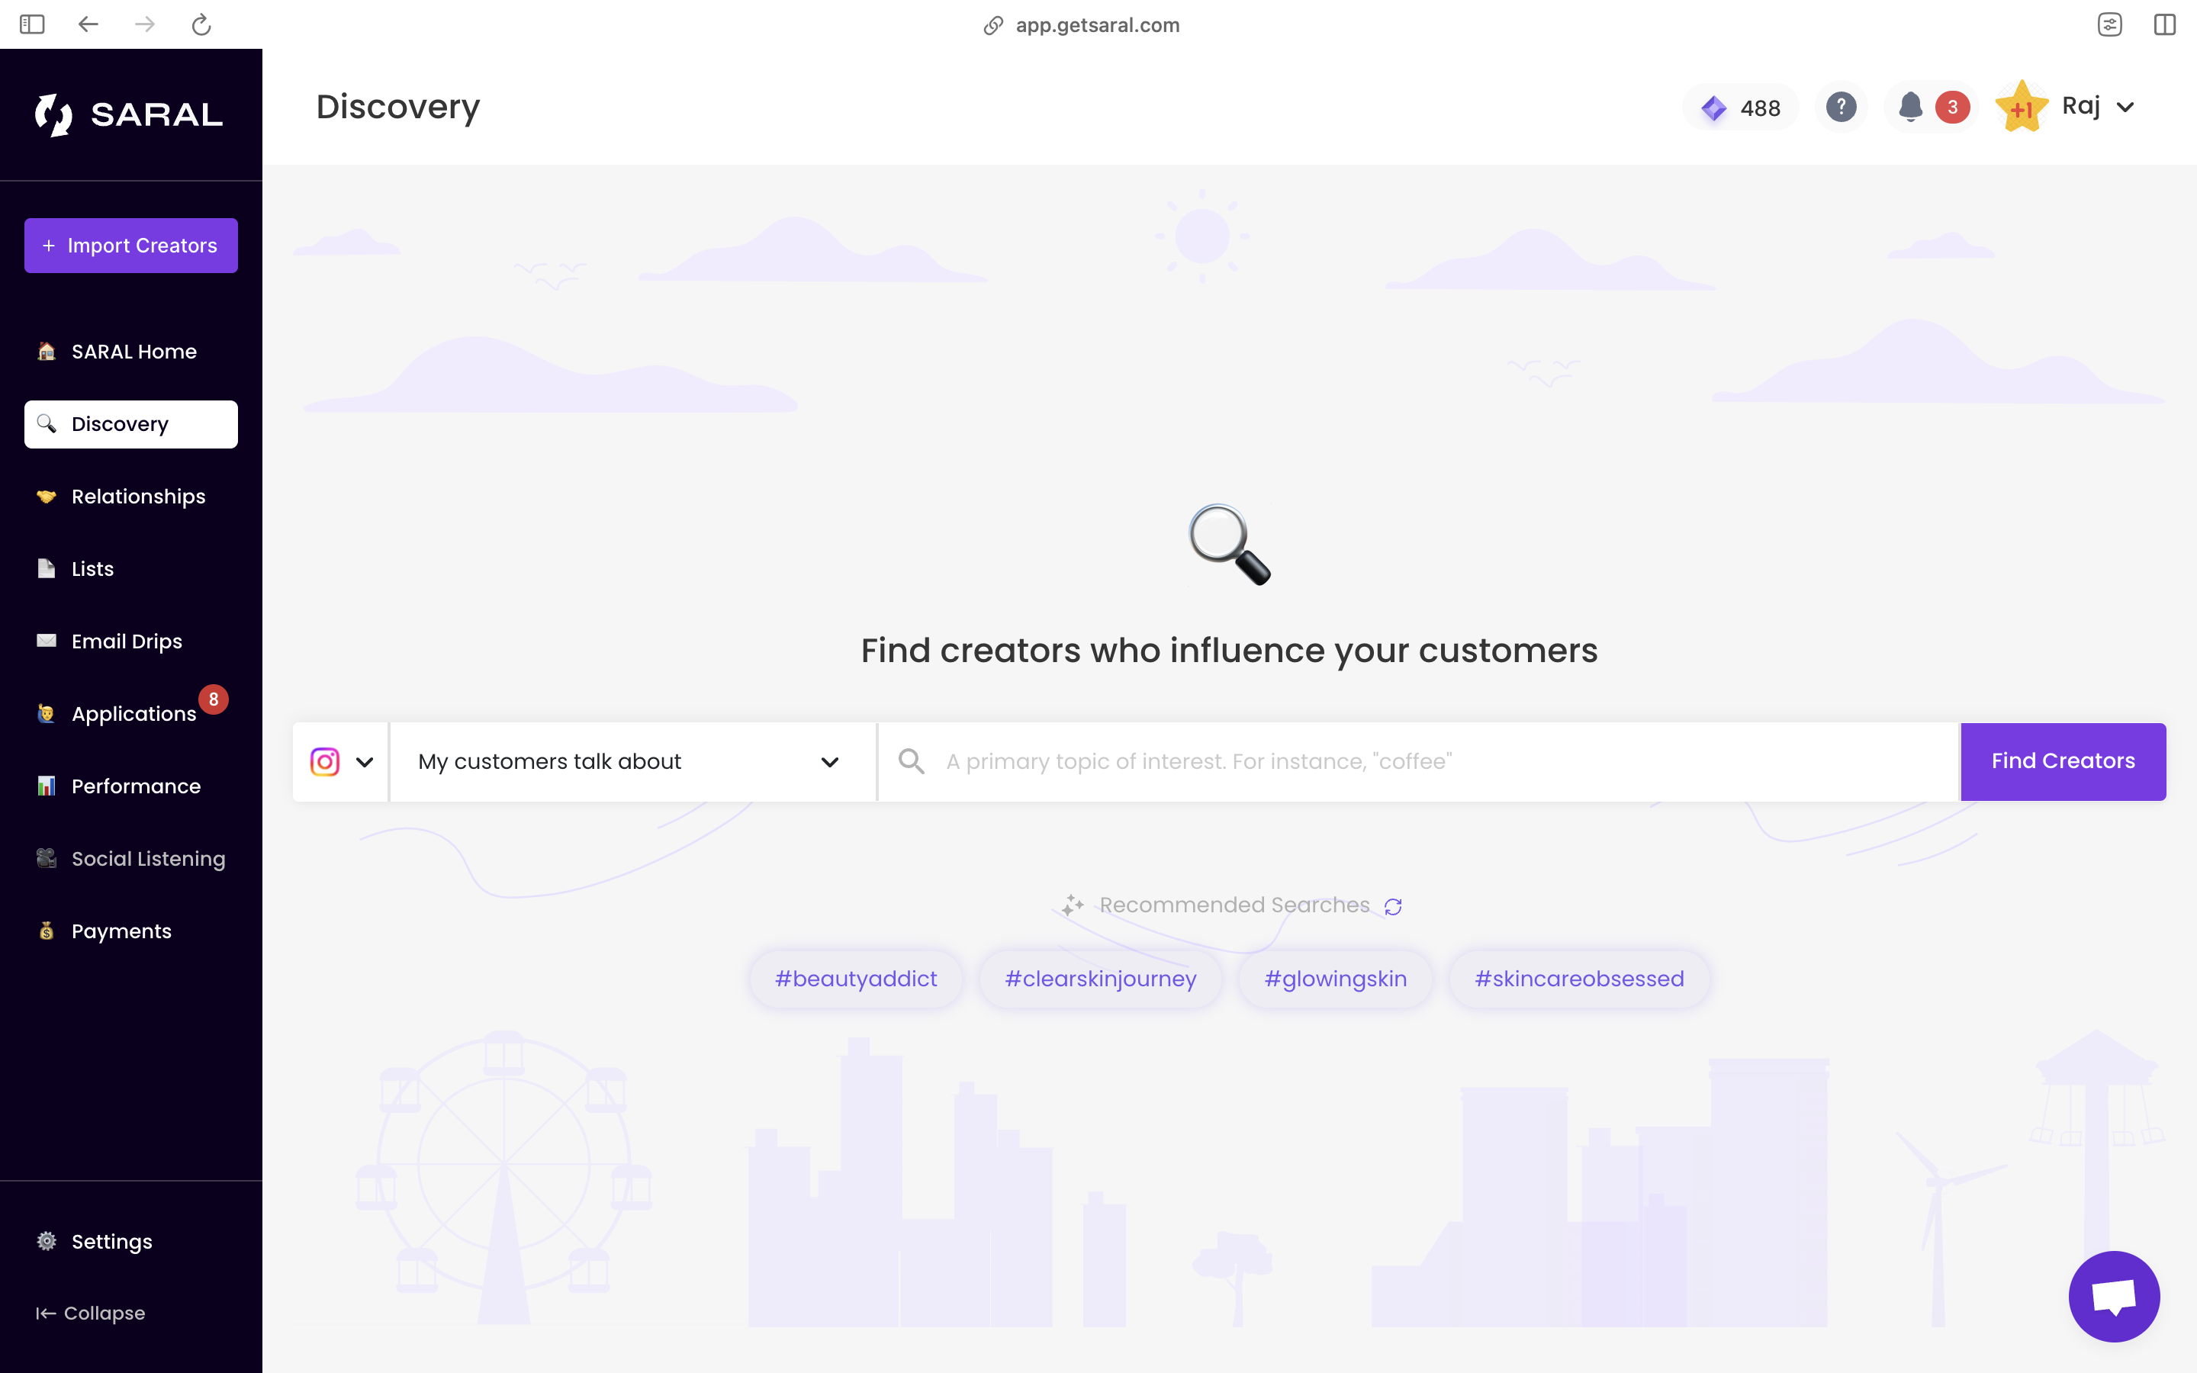
Task: Click the Find Creators button
Action: tap(2063, 761)
